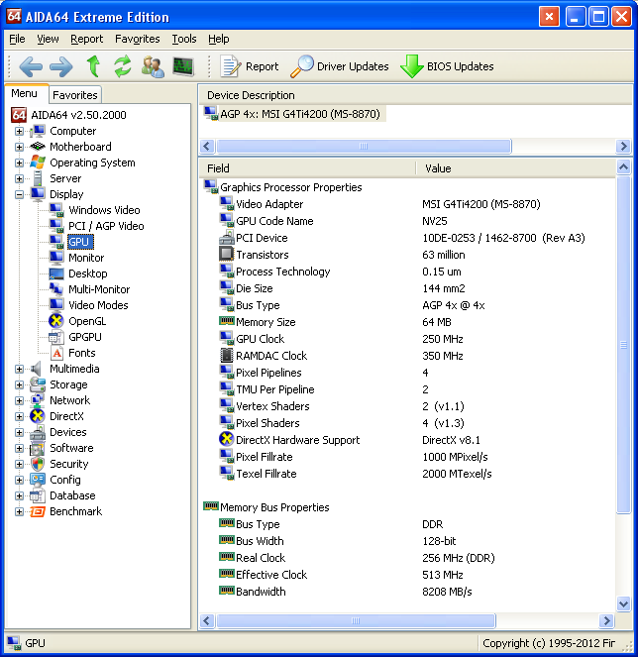This screenshot has height=657, width=638.
Task: Select the OpenGL icon in tree
Action: (55, 321)
